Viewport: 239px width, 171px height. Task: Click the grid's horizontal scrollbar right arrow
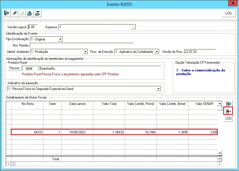pyautogui.click(x=220, y=164)
